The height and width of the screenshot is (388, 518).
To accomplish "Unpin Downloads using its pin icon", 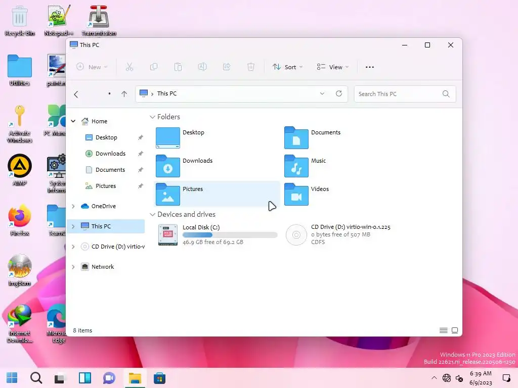I will pyautogui.click(x=141, y=154).
